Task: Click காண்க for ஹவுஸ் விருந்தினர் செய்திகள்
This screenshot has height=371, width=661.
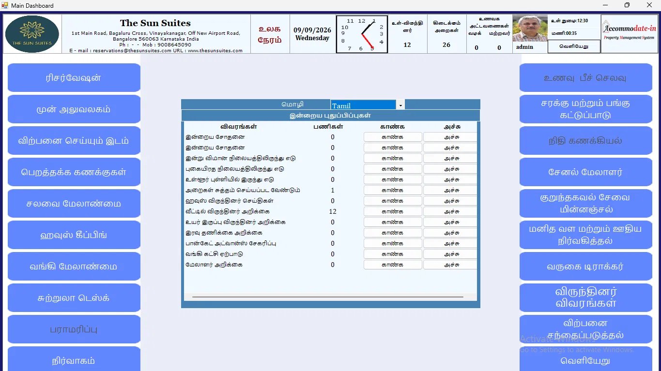Action: pos(393,201)
